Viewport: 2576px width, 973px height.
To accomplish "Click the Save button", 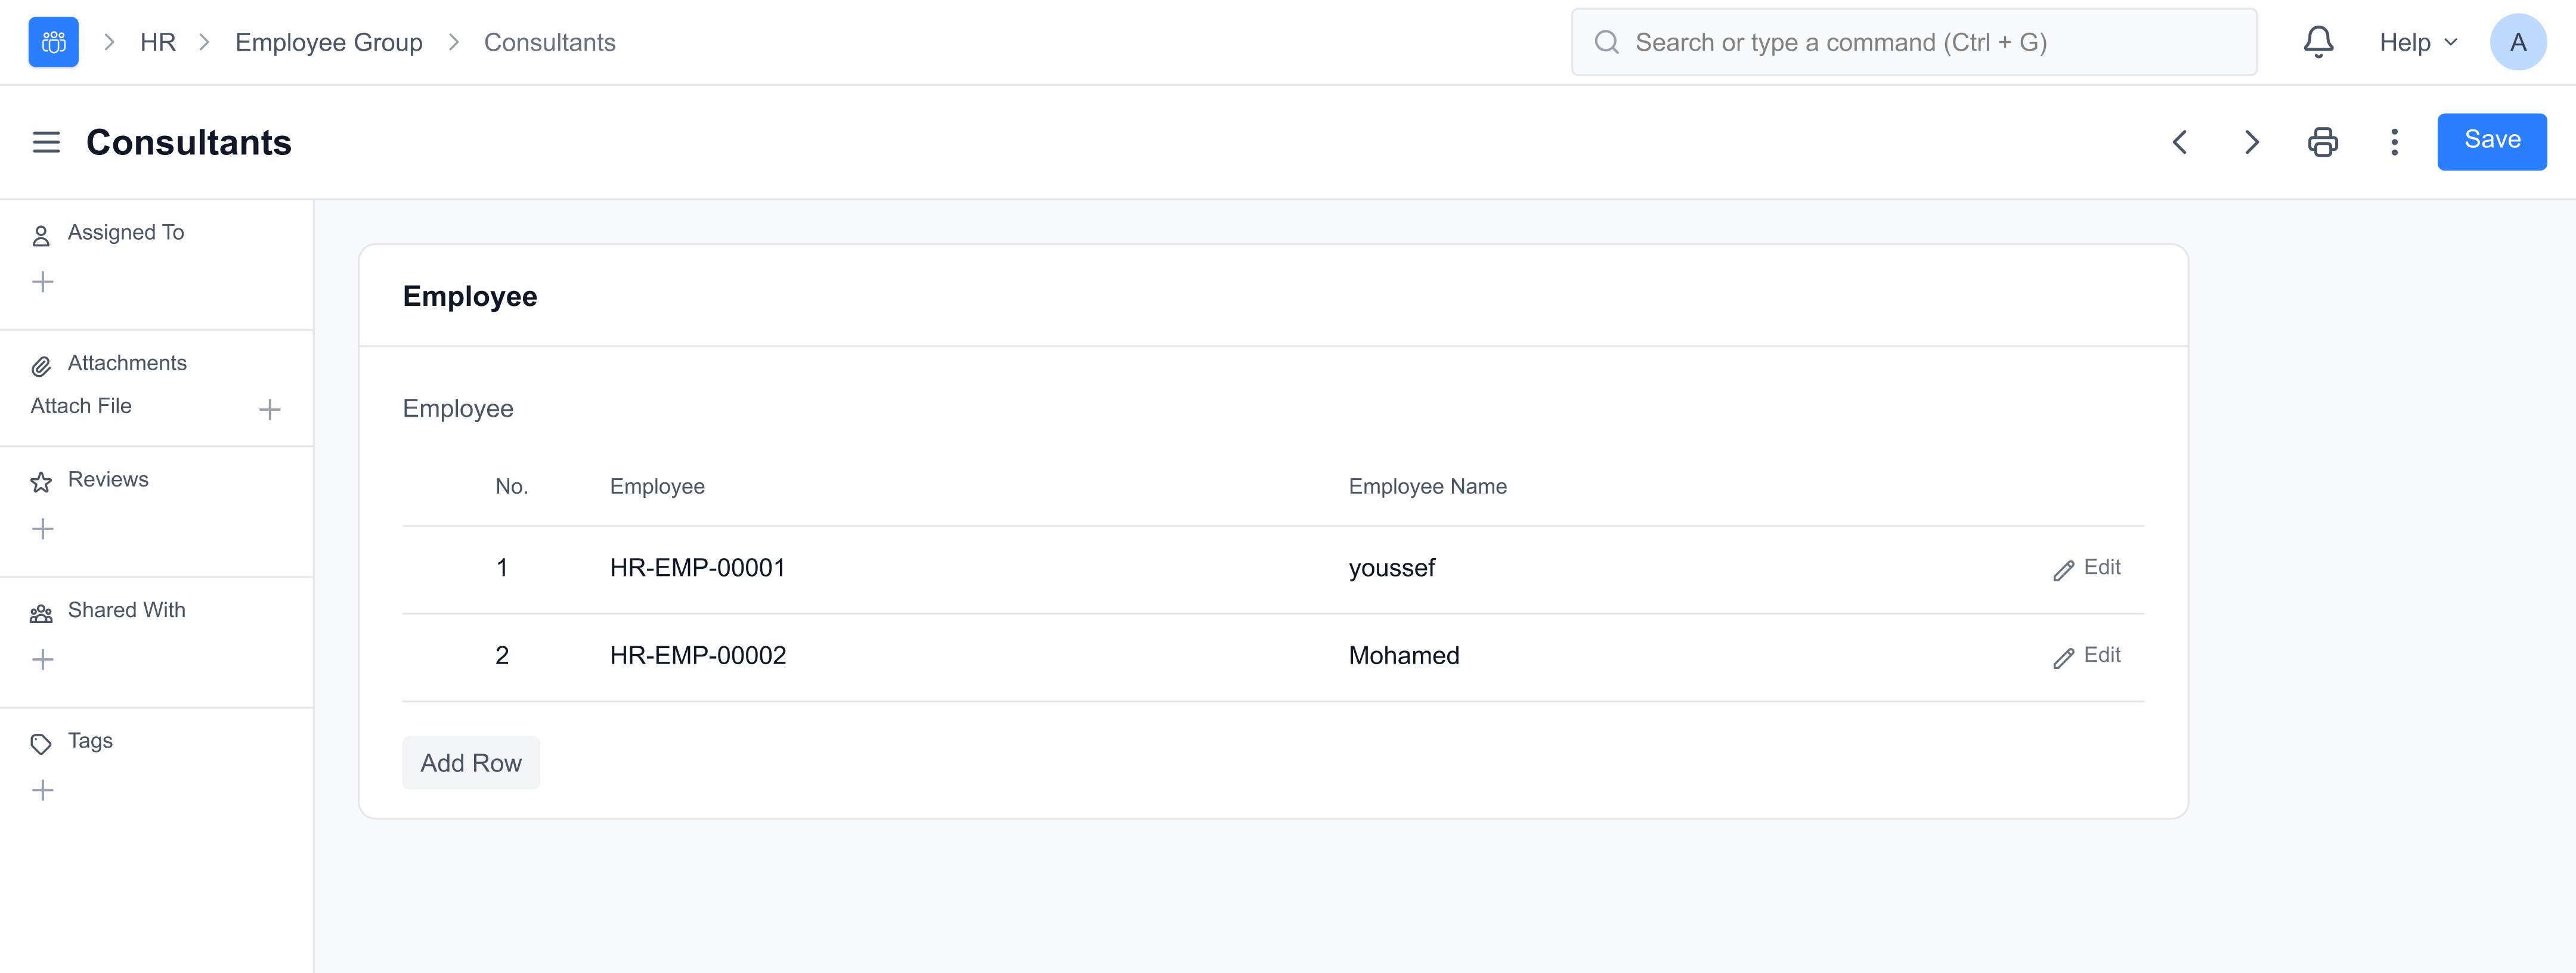I will tap(2491, 141).
